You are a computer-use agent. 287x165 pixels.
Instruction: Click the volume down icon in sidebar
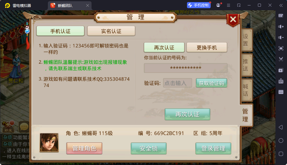[x=281, y=37]
